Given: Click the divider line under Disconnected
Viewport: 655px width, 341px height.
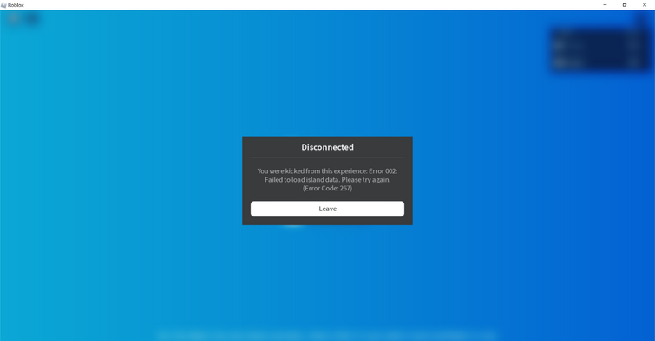Looking at the screenshot, I should tap(327, 158).
